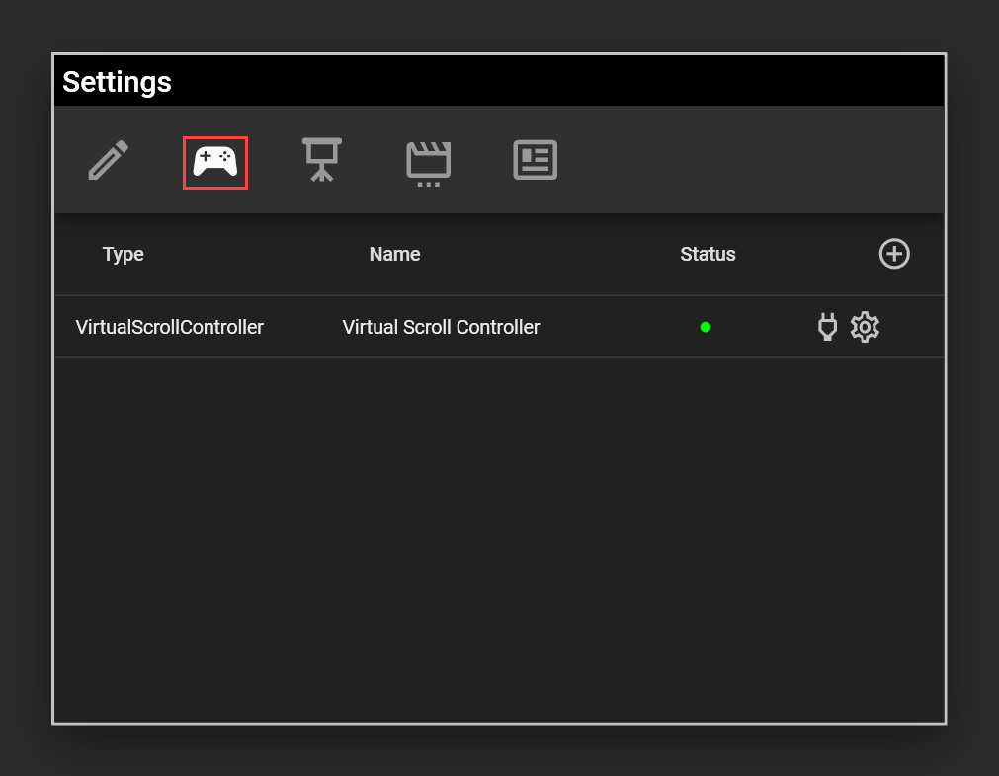The image size is (999, 776).
Task: Open the clapperboard media settings tab
Action: tap(428, 163)
